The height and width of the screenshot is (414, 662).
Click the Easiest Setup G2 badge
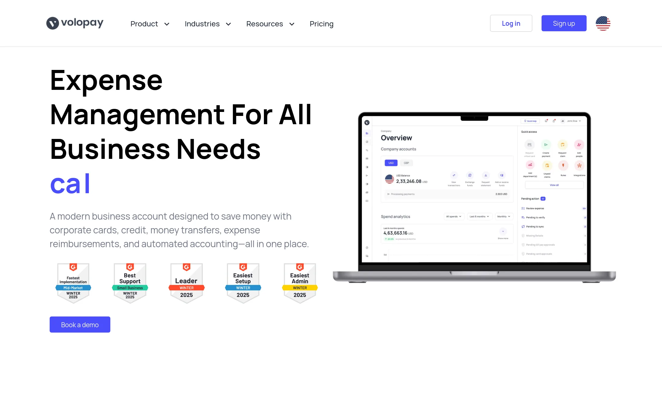[x=243, y=283]
